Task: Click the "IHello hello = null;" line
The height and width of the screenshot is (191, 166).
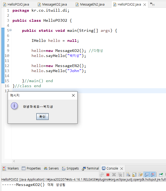Action: coord(55,41)
